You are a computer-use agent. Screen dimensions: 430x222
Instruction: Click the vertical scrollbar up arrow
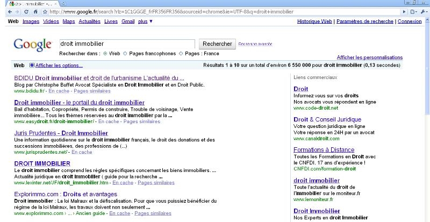(427, 20)
